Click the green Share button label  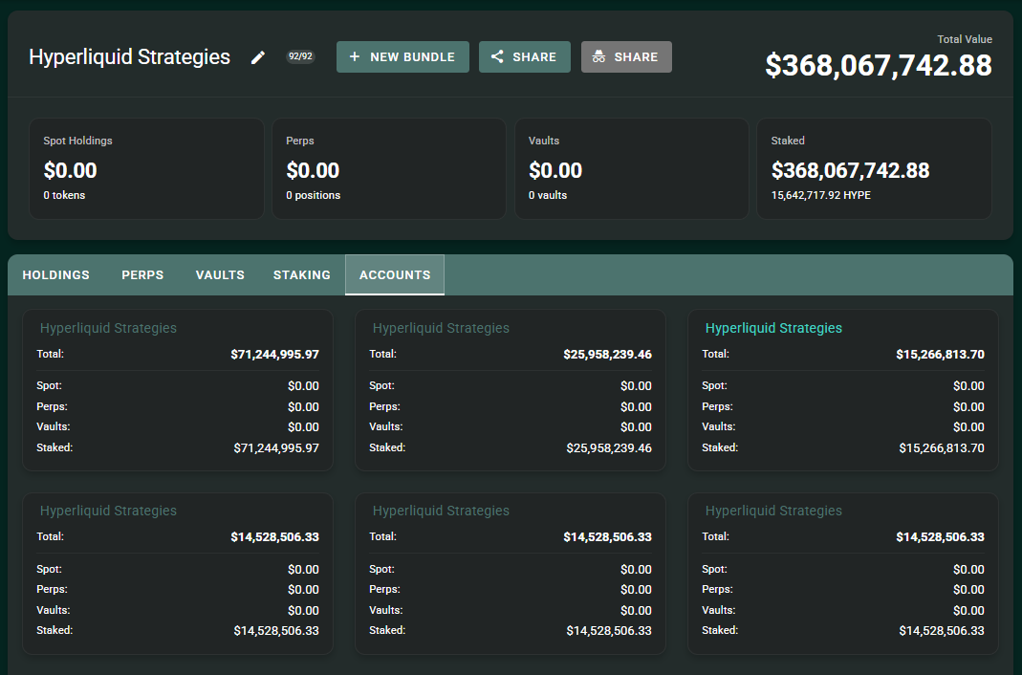click(x=534, y=56)
